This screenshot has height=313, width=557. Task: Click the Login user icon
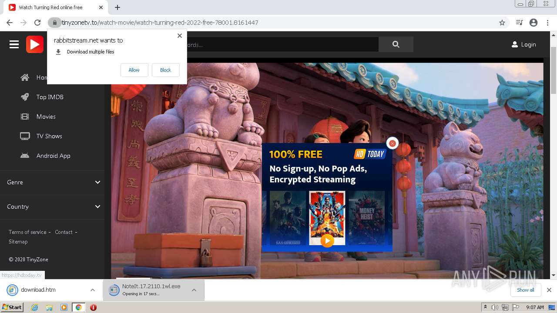pyautogui.click(x=515, y=44)
